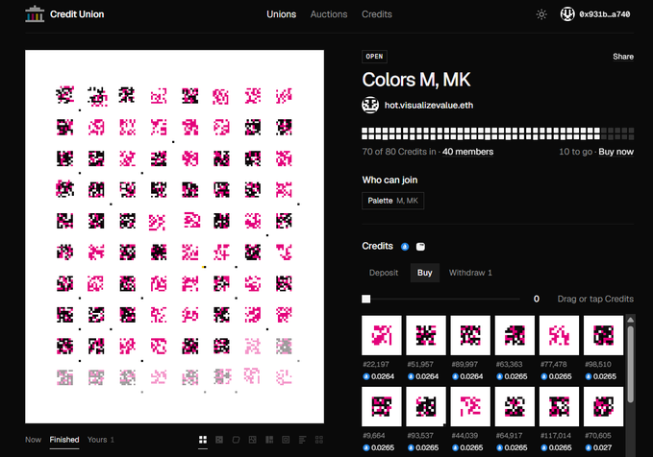Open the Credit Union home logo
653x457 pixels.
(35, 13)
